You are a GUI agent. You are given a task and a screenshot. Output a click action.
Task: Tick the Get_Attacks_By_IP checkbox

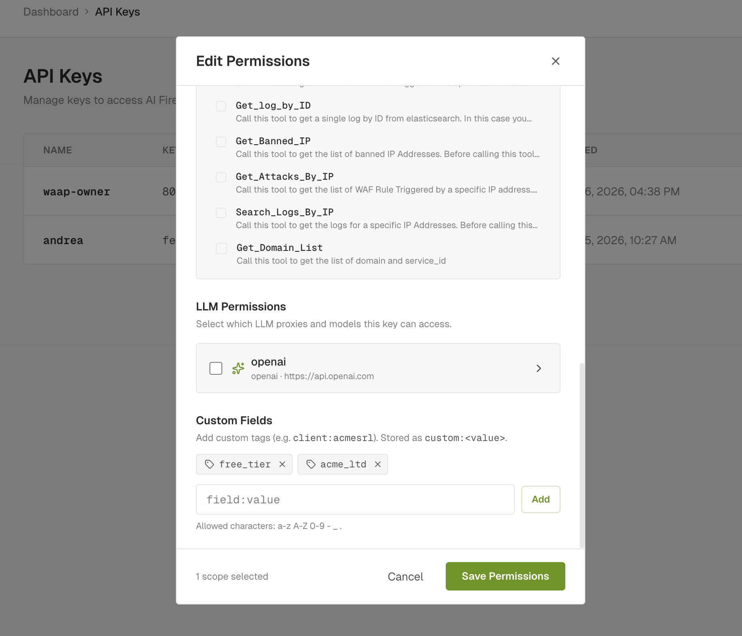click(221, 177)
